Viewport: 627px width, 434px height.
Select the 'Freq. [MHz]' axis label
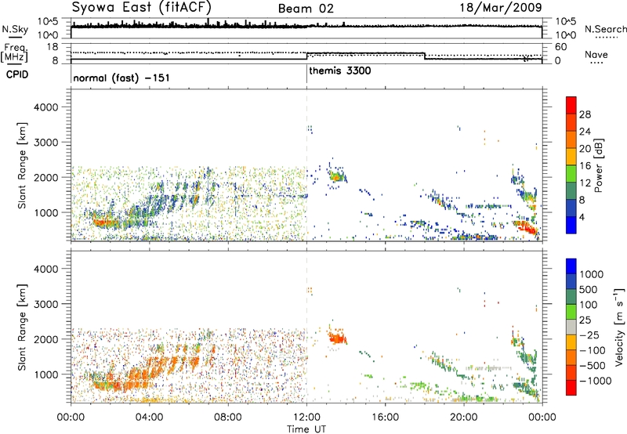pyautogui.click(x=15, y=53)
